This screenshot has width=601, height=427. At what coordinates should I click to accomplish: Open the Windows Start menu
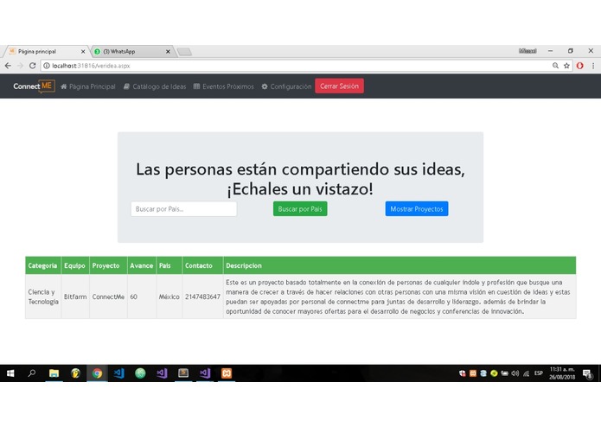10,373
